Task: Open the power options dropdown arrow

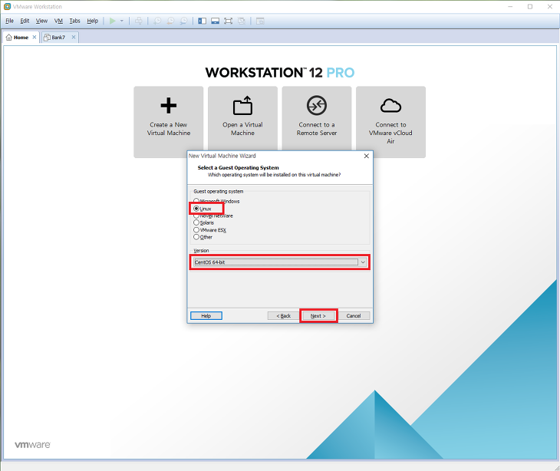Action: click(122, 21)
